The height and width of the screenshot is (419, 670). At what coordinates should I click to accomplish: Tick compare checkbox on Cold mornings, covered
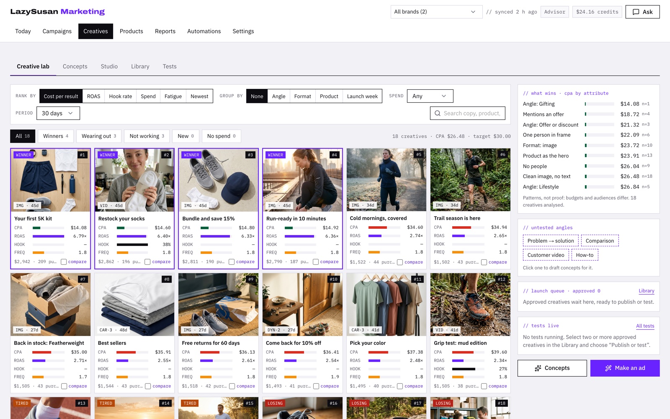click(400, 262)
